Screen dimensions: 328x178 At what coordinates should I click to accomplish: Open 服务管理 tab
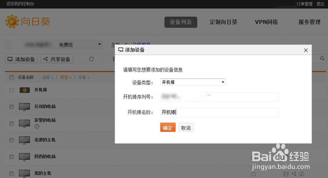pyautogui.click(x=309, y=22)
